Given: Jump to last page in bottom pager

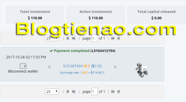Looking at the screenshot, I should [119, 92].
